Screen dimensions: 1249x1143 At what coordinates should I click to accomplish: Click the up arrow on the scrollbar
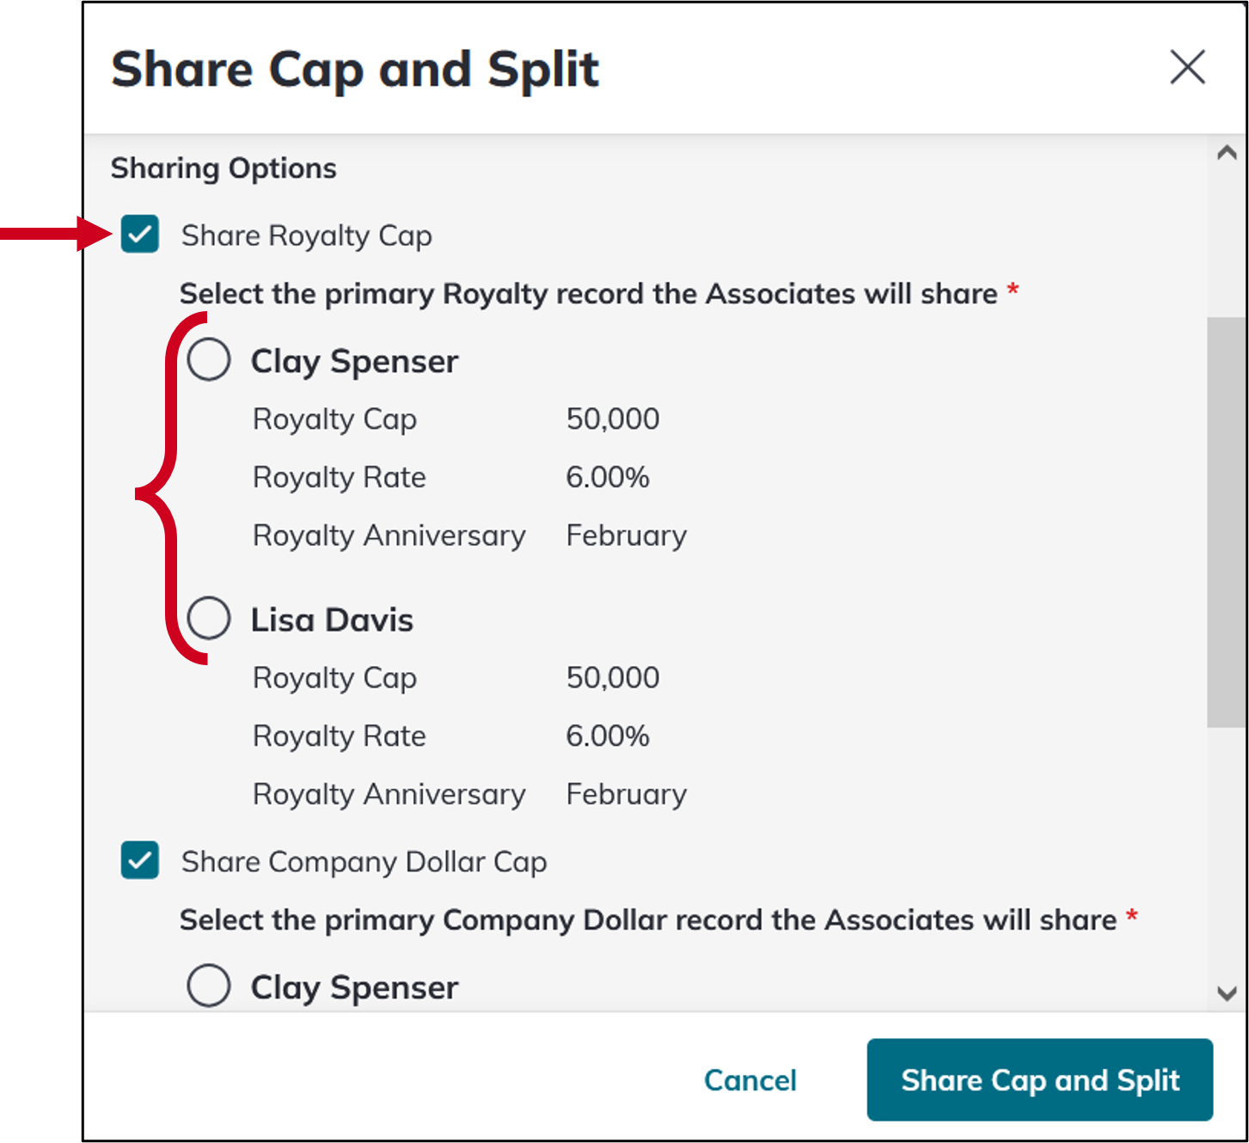click(x=1227, y=150)
